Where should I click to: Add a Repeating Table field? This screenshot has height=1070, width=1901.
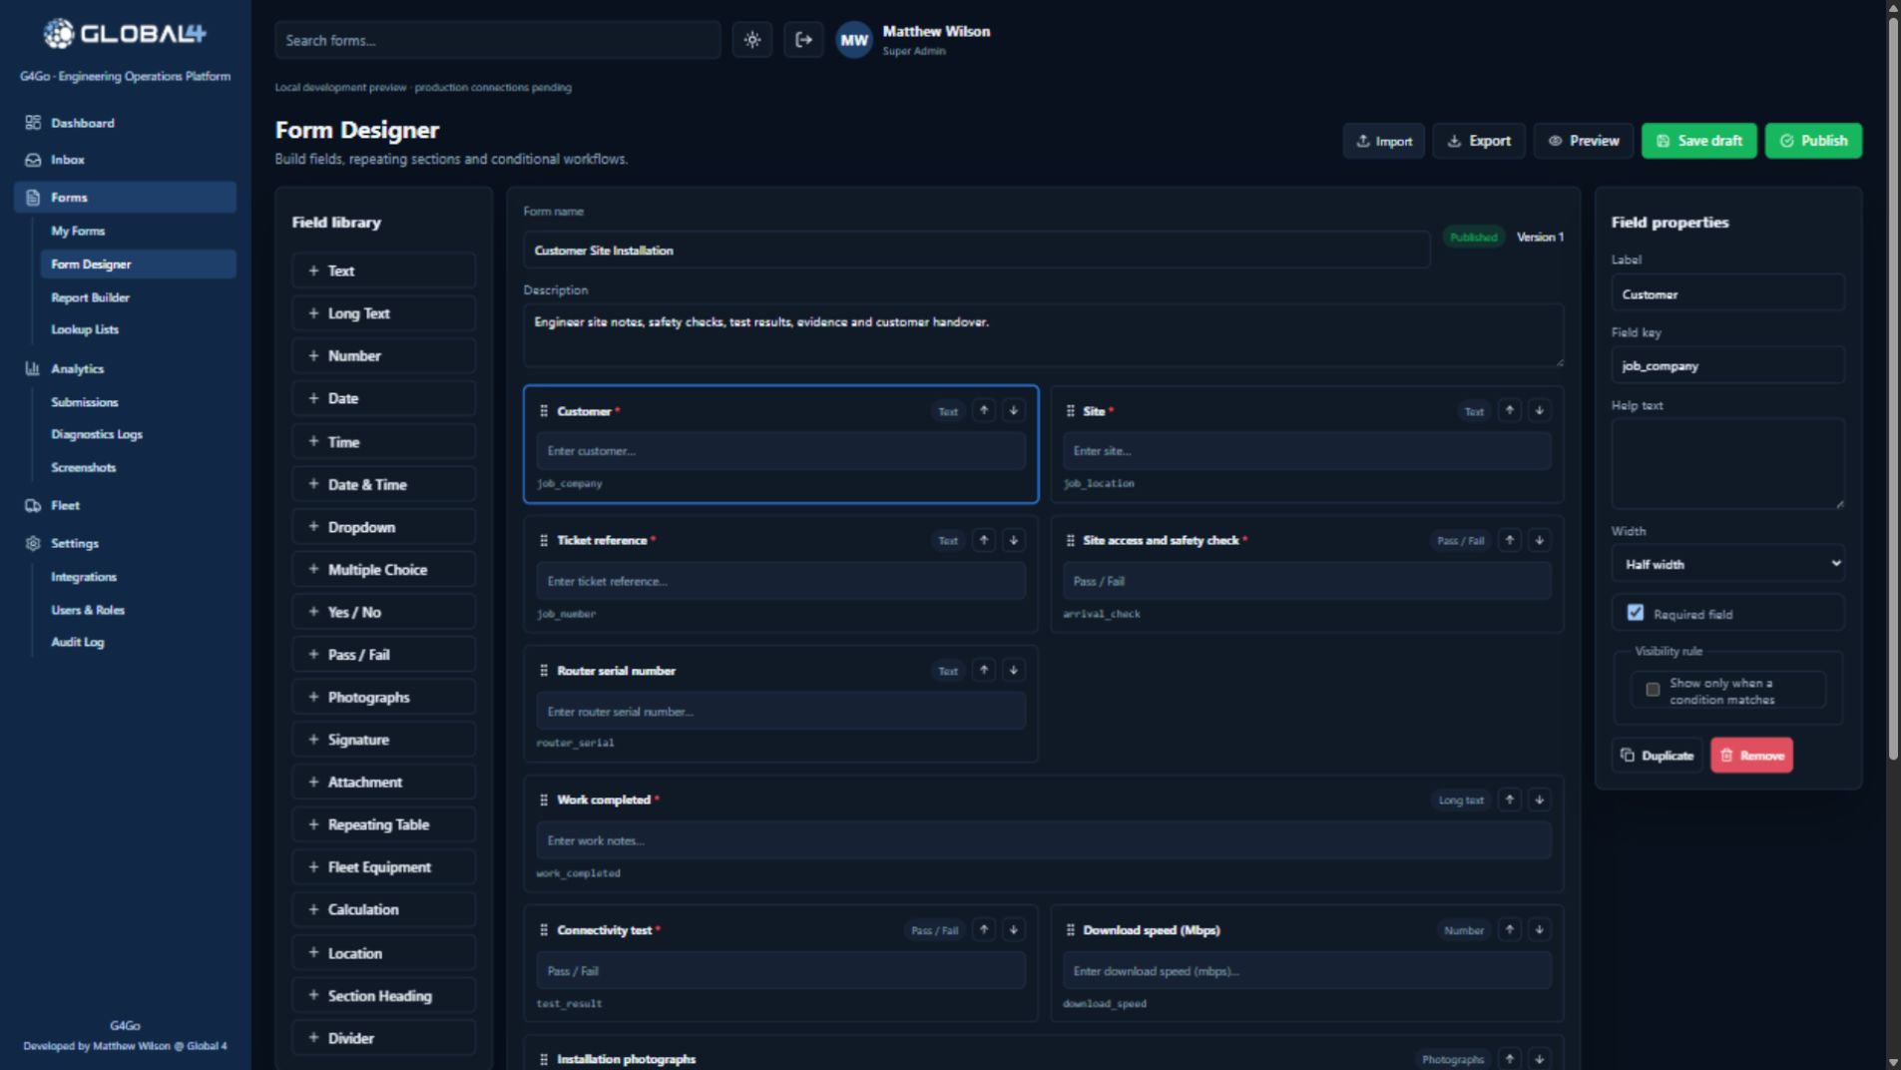[383, 824]
